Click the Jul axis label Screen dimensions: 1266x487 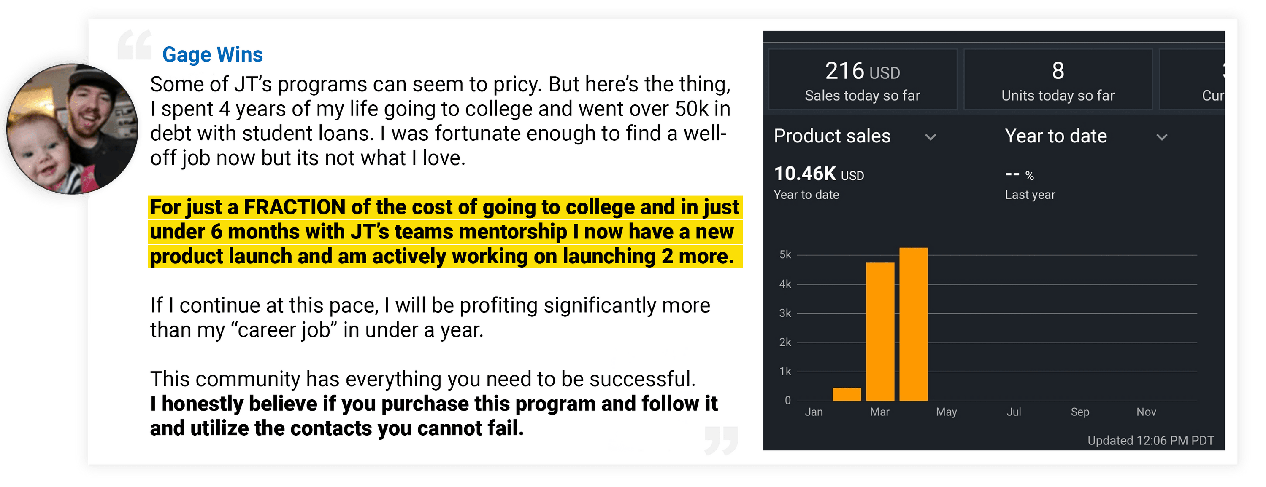point(1013,412)
